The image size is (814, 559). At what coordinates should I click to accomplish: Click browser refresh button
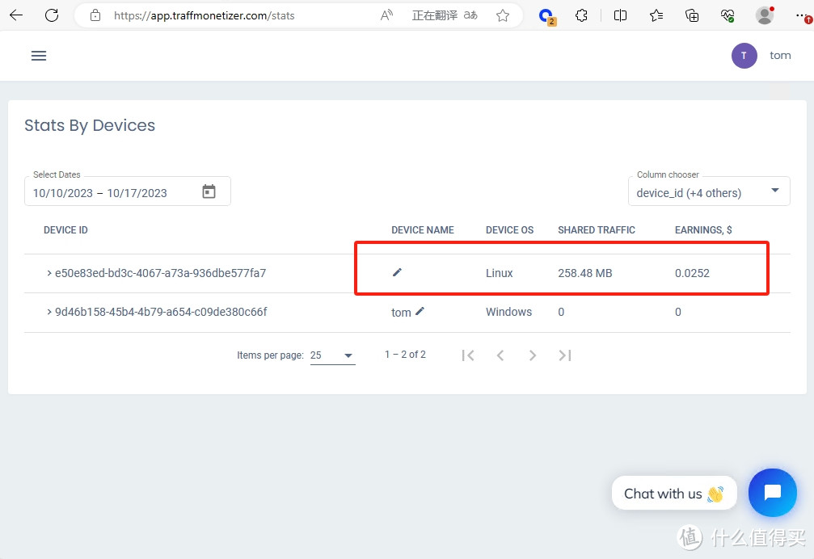(52, 15)
